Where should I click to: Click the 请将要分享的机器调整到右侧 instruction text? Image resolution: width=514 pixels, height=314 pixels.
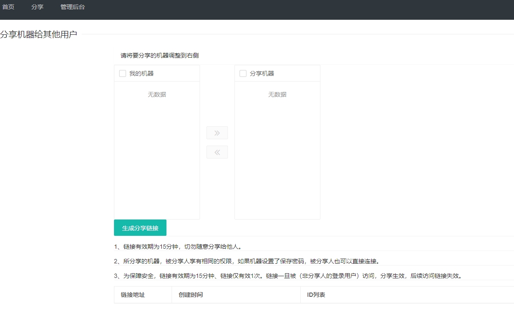[160, 55]
